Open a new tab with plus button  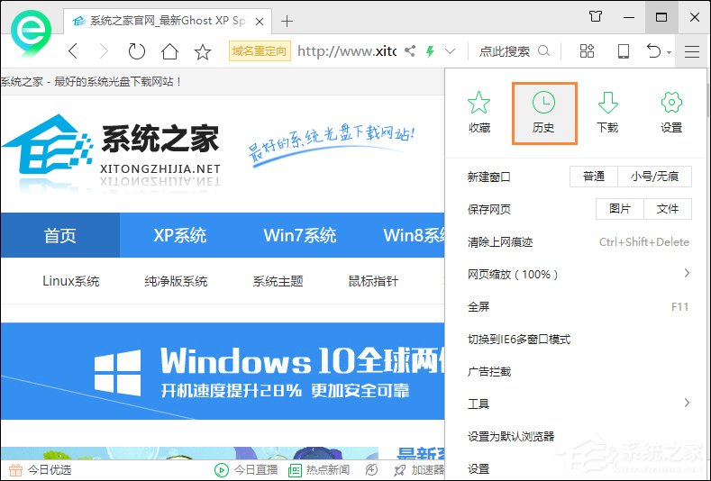tap(287, 21)
